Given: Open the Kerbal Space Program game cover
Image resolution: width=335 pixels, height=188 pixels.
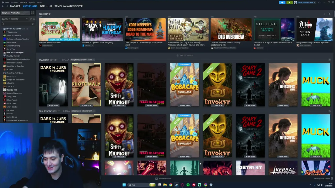Looking at the screenshot, I should pyautogui.click(x=283, y=168).
